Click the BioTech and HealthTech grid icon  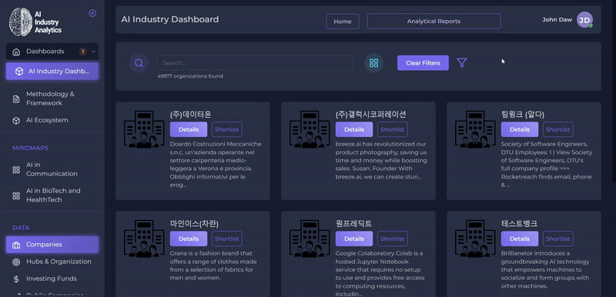[16, 195]
